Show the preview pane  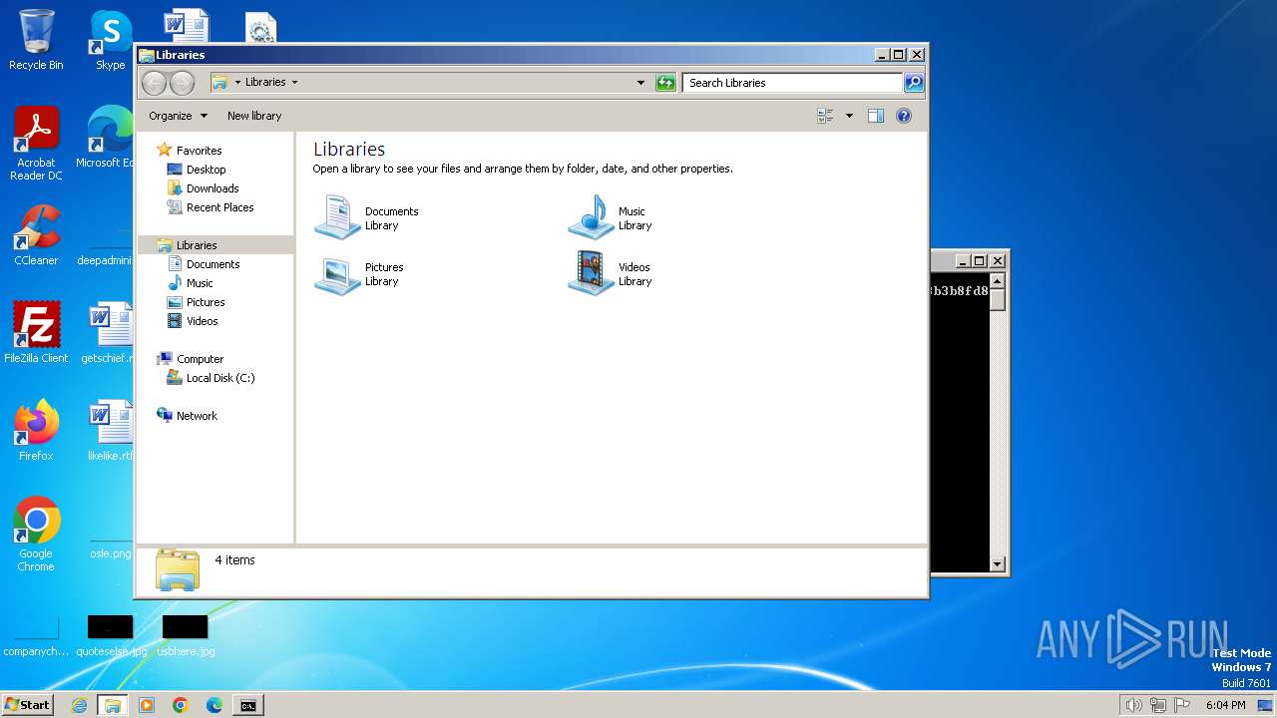[875, 116]
